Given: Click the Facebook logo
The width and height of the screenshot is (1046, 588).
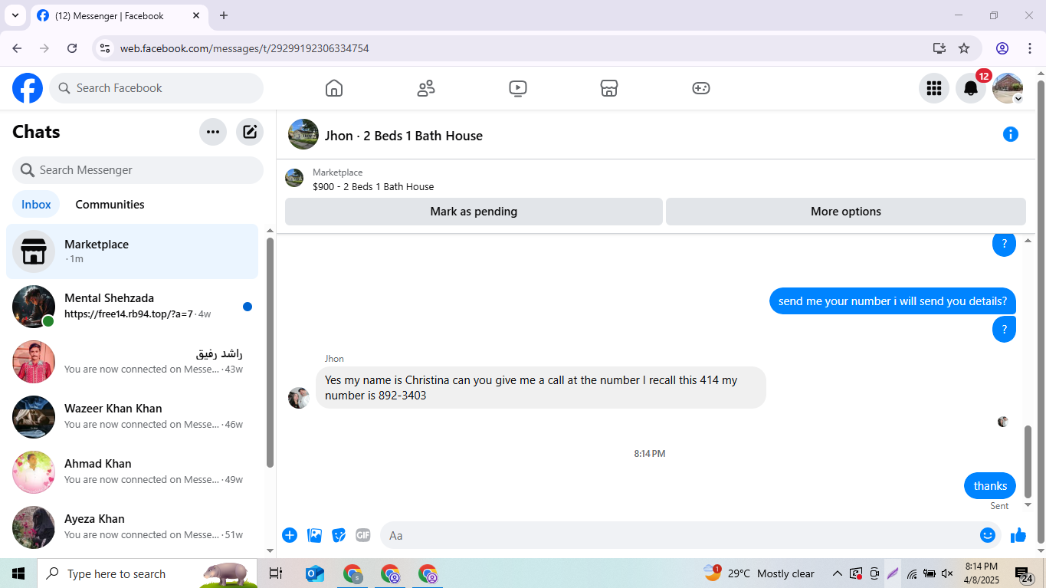Looking at the screenshot, I should click(x=28, y=88).
